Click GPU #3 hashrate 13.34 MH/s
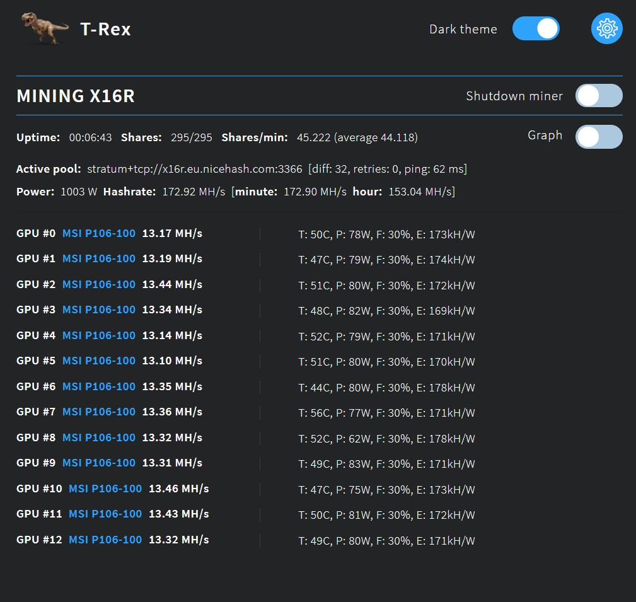636x602 pixels. pyautogui.click(x=172, y=310)
